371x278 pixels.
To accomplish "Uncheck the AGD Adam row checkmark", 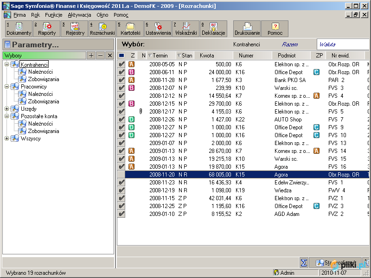I will (x=122, y=214).
